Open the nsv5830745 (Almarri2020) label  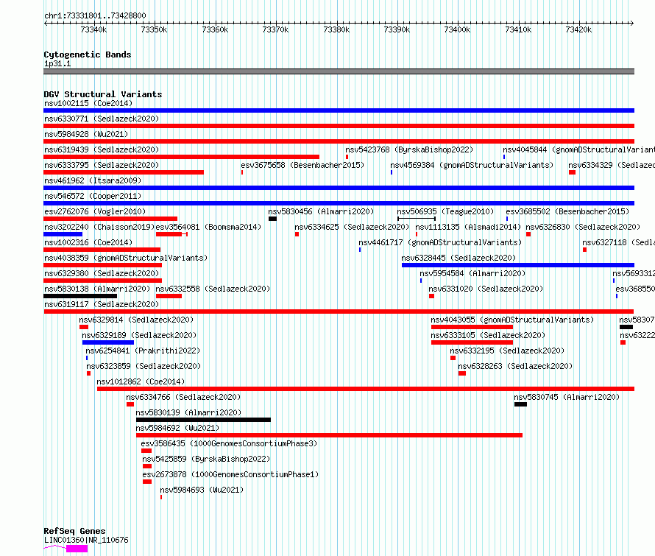[x=567, y=397]
